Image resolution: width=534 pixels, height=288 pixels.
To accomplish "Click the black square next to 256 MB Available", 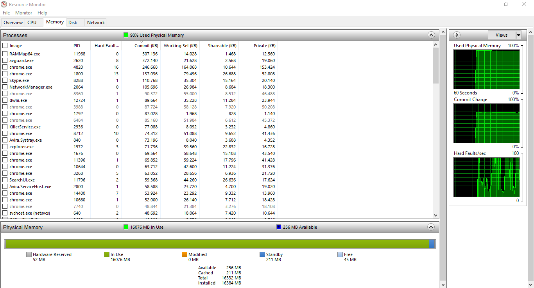I will click(x=278, y=227).
